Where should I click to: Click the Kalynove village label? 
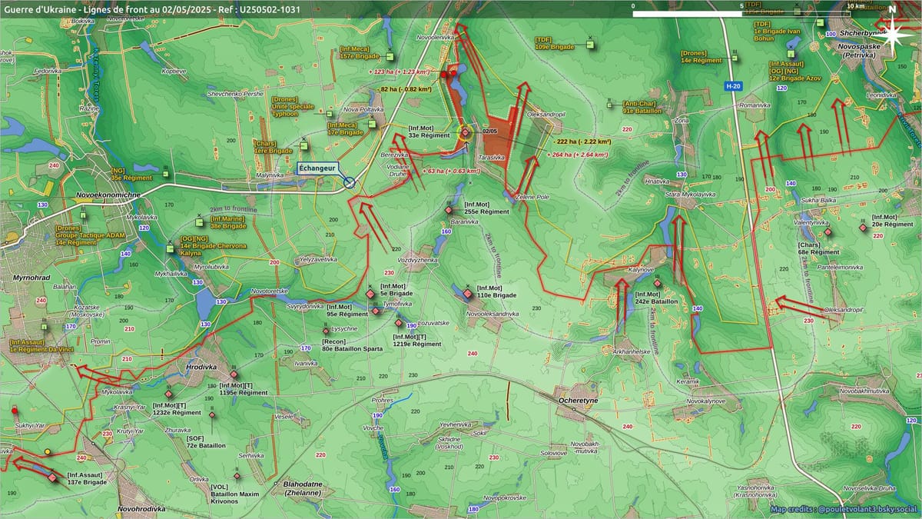(x=641, y=270)
